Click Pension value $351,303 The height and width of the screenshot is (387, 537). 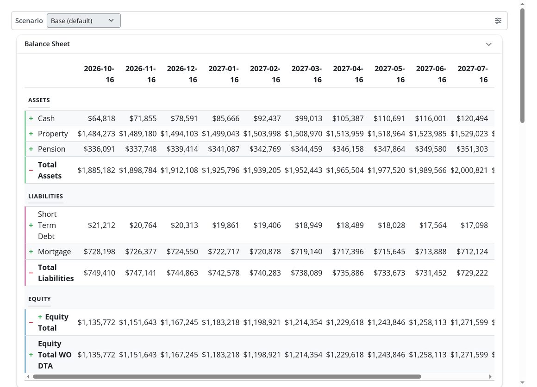coord(472,149)
